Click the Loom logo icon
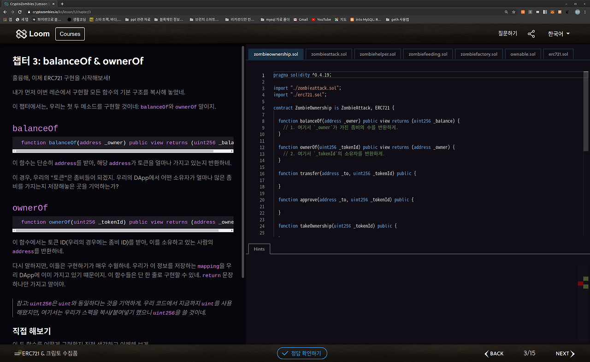The height and width of the screenshot is (362, 590). 21,34
